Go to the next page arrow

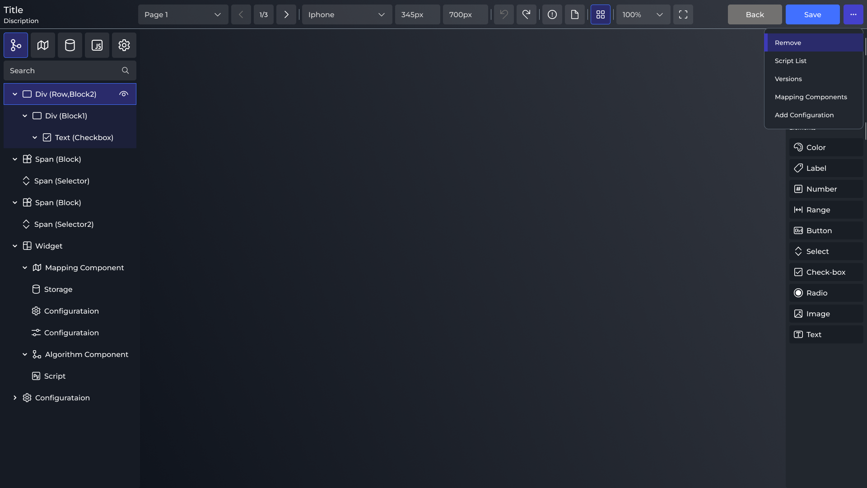(286, 14)
